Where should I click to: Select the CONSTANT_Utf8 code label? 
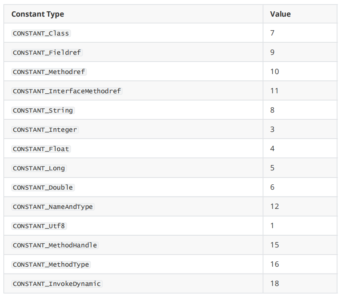(x=40, y=226)
